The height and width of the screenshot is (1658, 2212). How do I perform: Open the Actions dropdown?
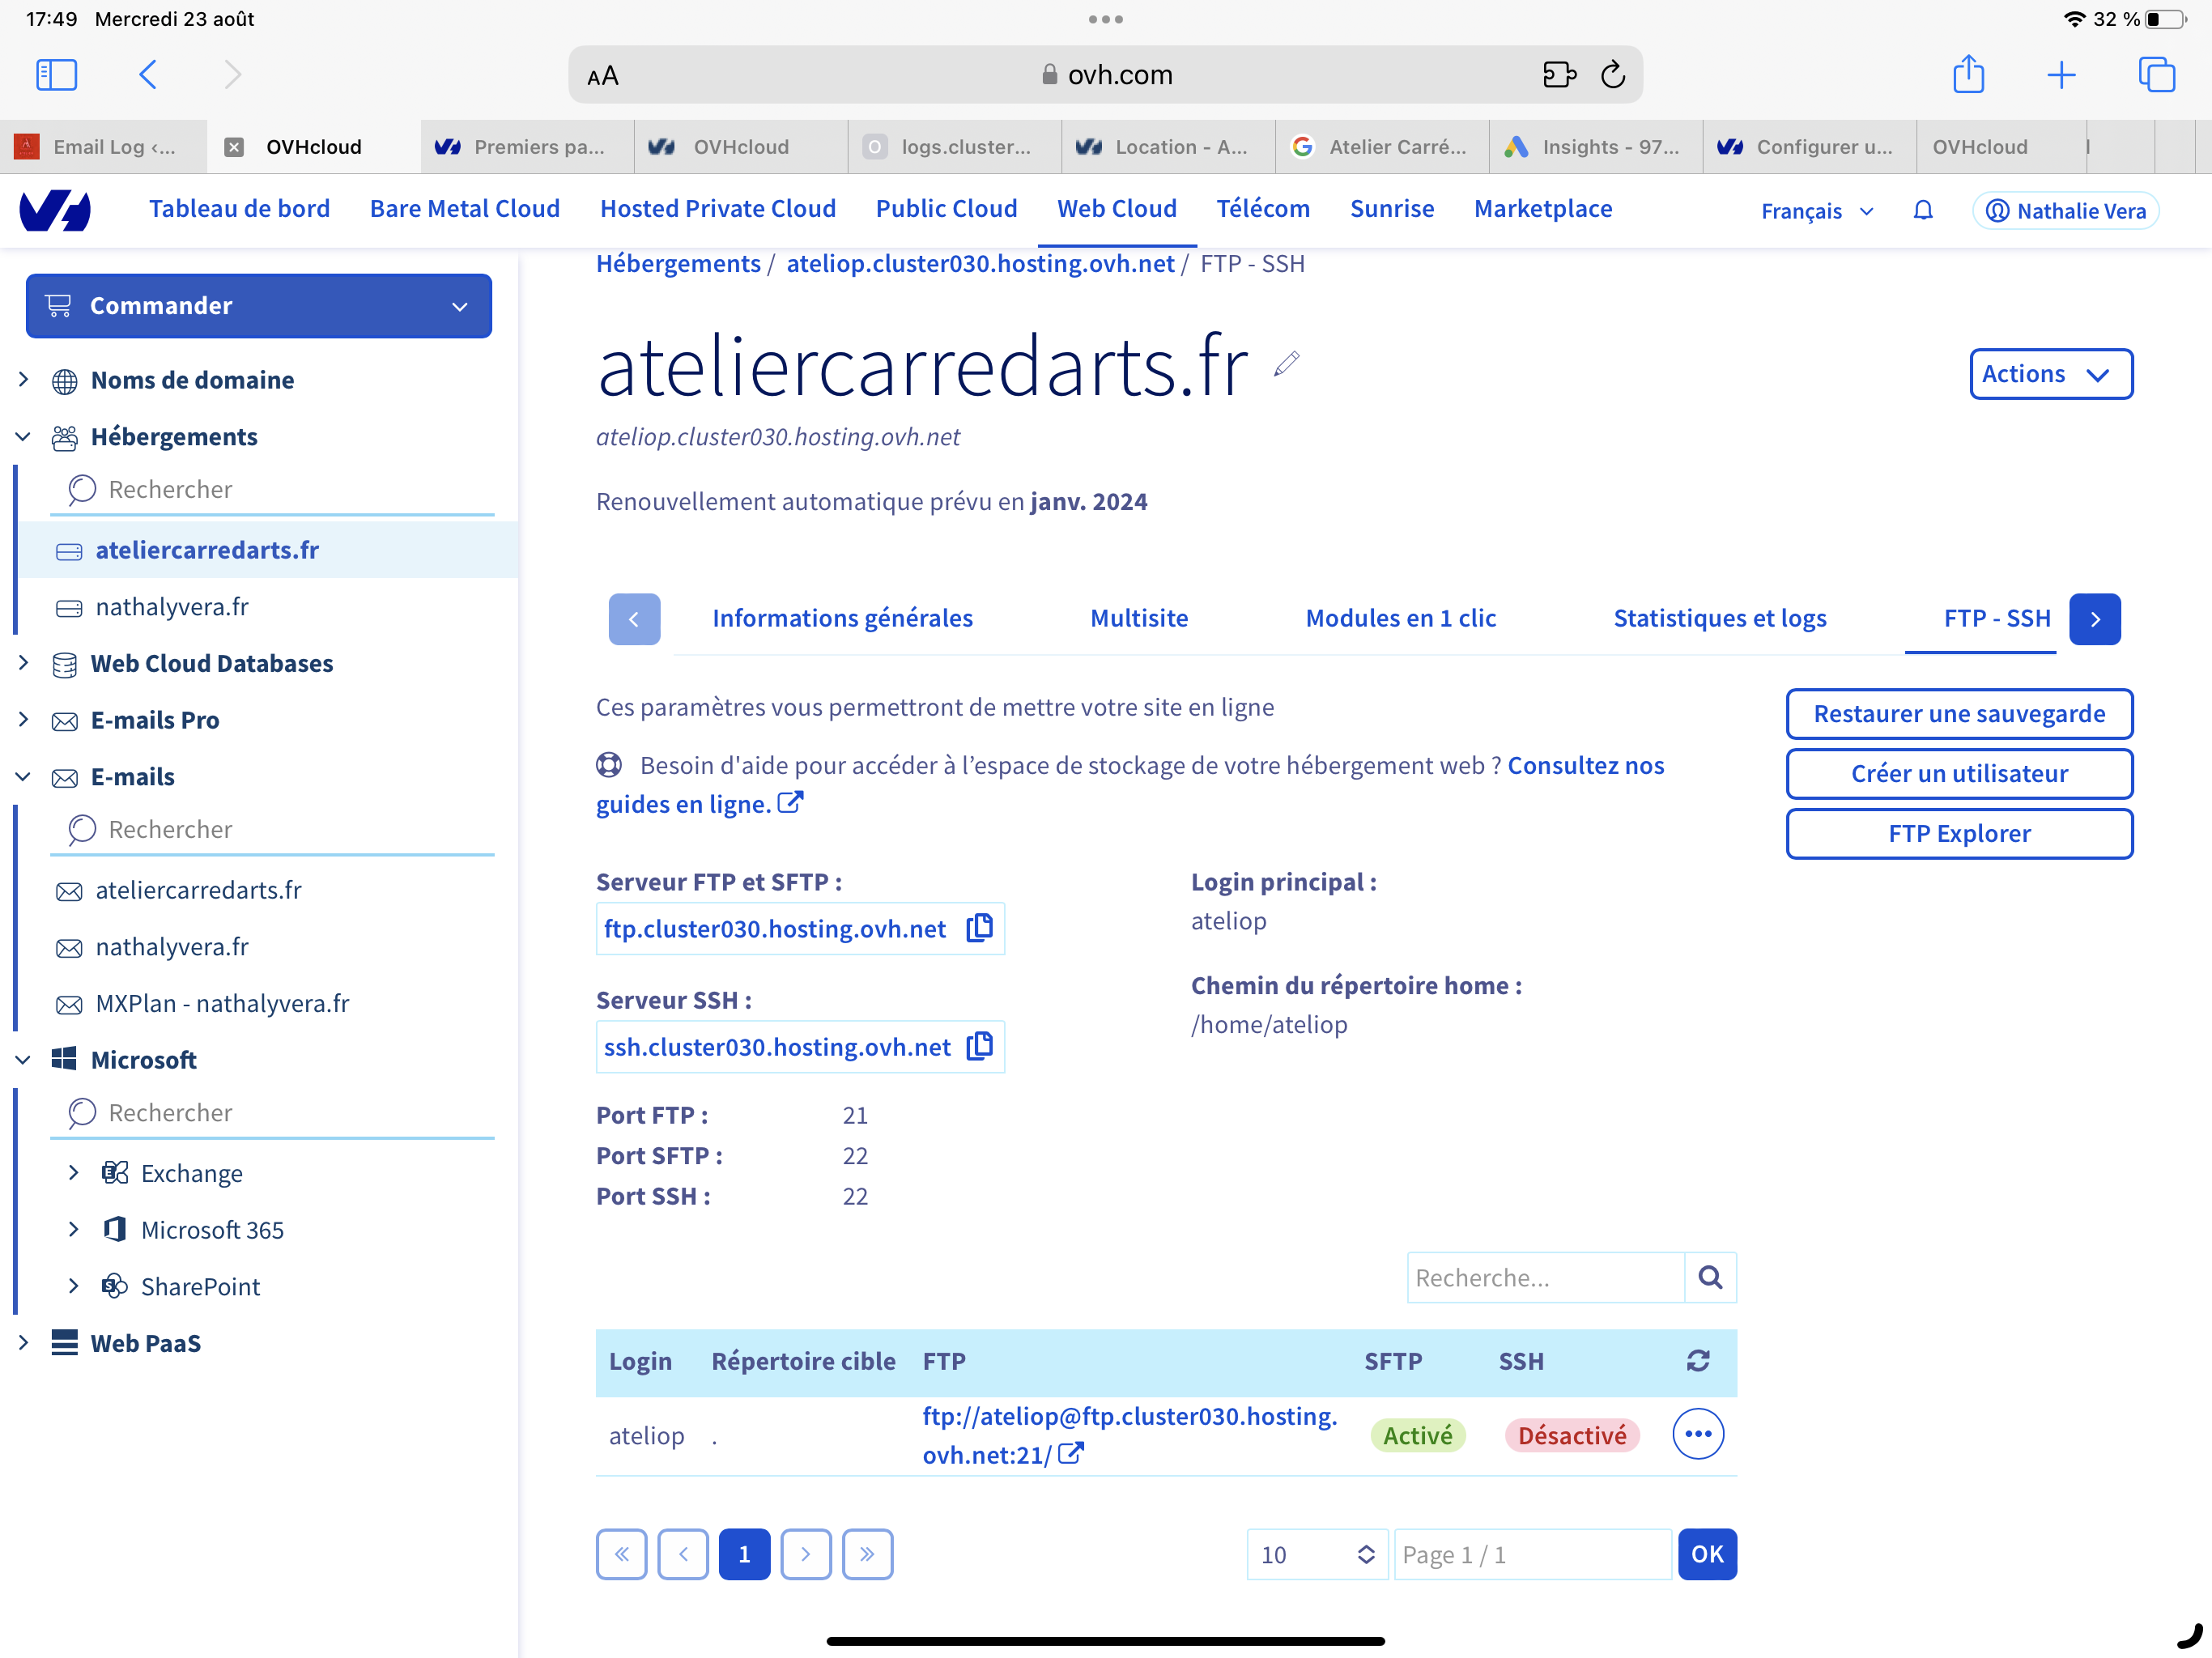[x=2050, y=374]
